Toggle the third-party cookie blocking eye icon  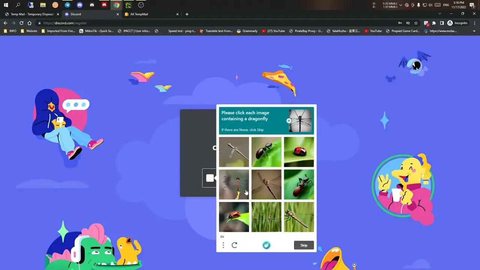[408, 23]
